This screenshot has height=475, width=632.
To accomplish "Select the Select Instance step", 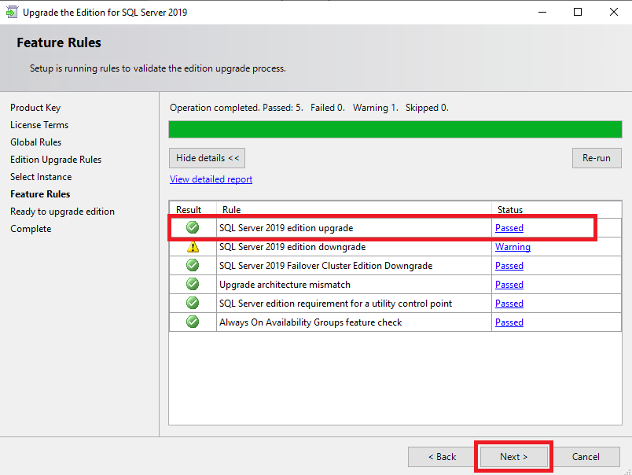I will 41,177.
